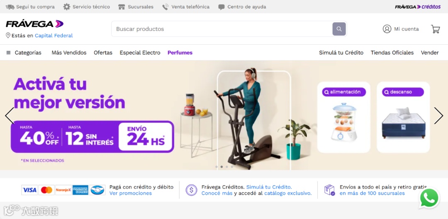The width and height of the screenshot is (448, 219).
Task: Open the shopping cart icon
Action: (x=436, y=29)
